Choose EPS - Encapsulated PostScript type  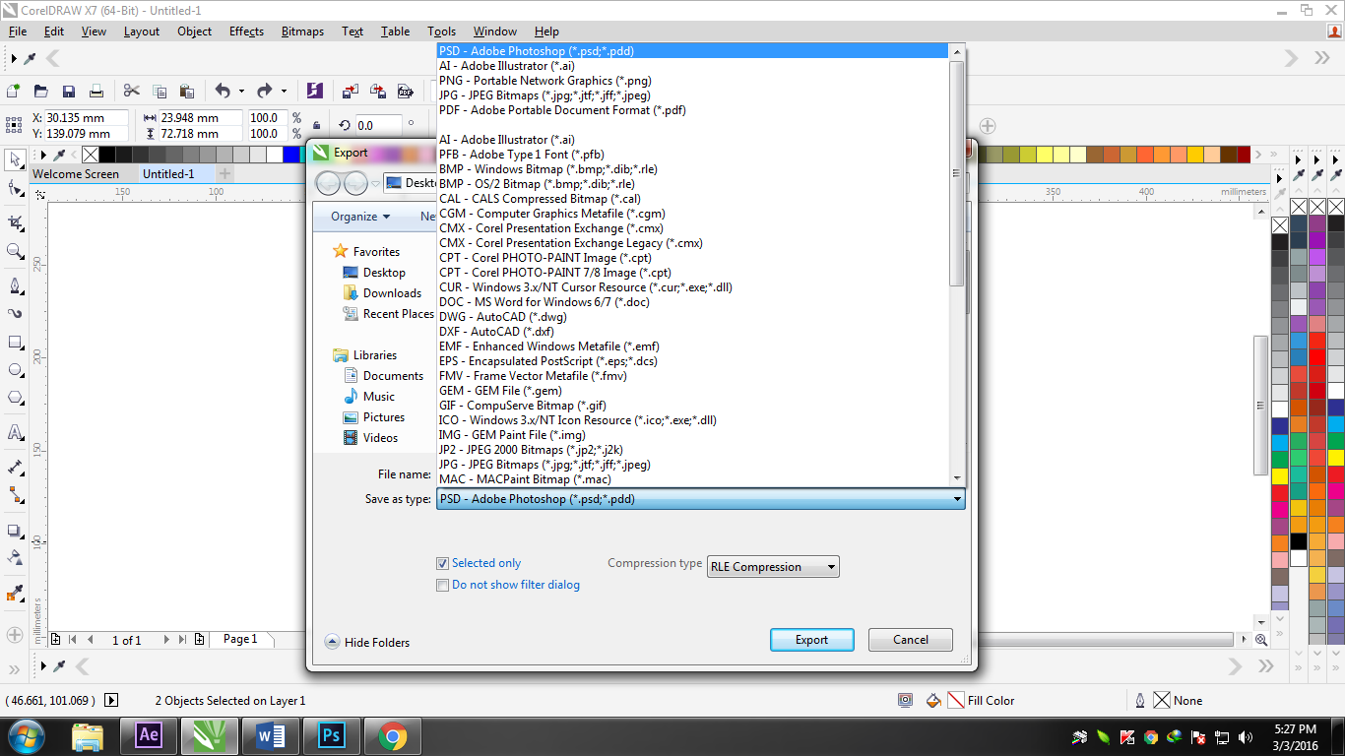[x=548, y=361]
